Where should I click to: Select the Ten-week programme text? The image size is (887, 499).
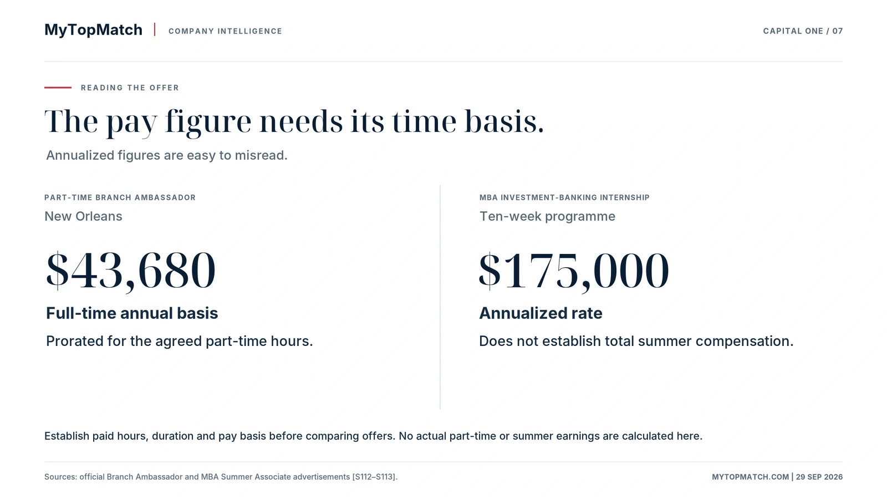547,216
